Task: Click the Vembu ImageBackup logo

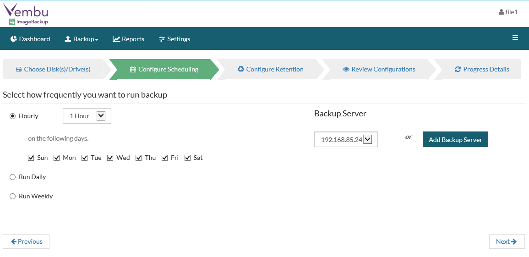Action: pos(26,14)
